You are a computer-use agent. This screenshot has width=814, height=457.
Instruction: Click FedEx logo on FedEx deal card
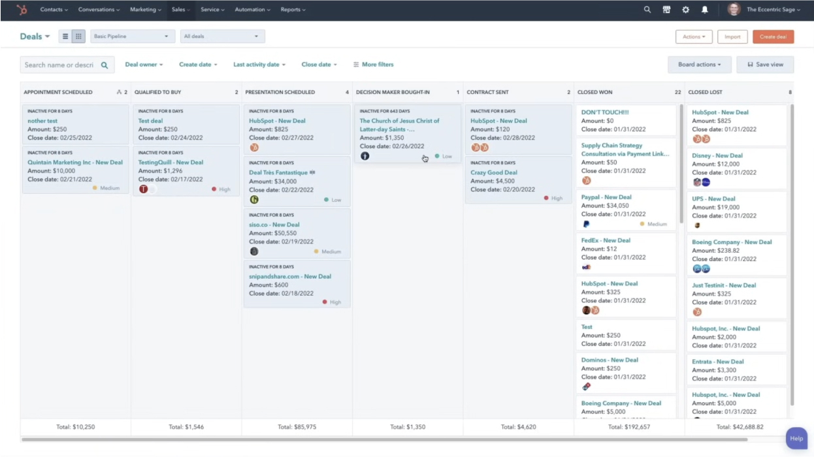coord(586,267)
